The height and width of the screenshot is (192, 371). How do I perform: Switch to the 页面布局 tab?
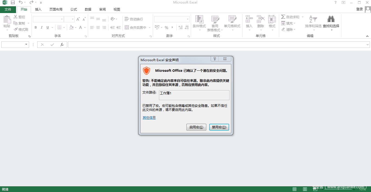pos(56,10)
